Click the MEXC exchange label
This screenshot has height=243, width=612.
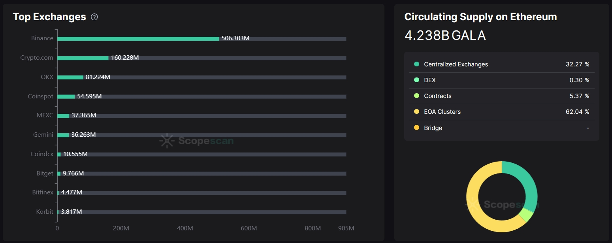click(45, 115)
